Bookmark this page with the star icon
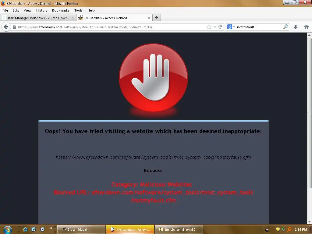 [209, 27]
